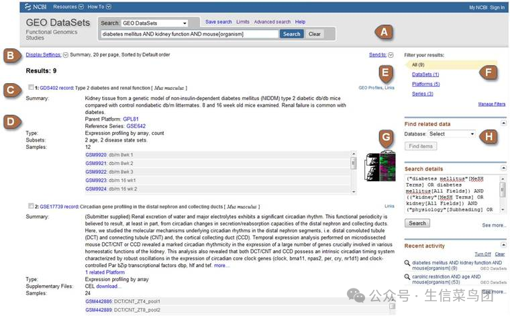Screen dimensions: 510x316
Task: Open the GDS402 cluster heatmap thumbnail
Action: (380, 166)
